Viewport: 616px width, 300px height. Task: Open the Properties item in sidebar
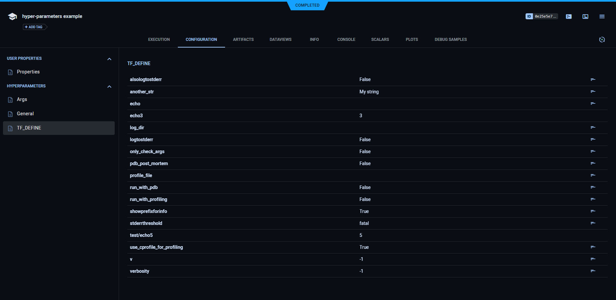pyautogui.click(x=28, y=72)
